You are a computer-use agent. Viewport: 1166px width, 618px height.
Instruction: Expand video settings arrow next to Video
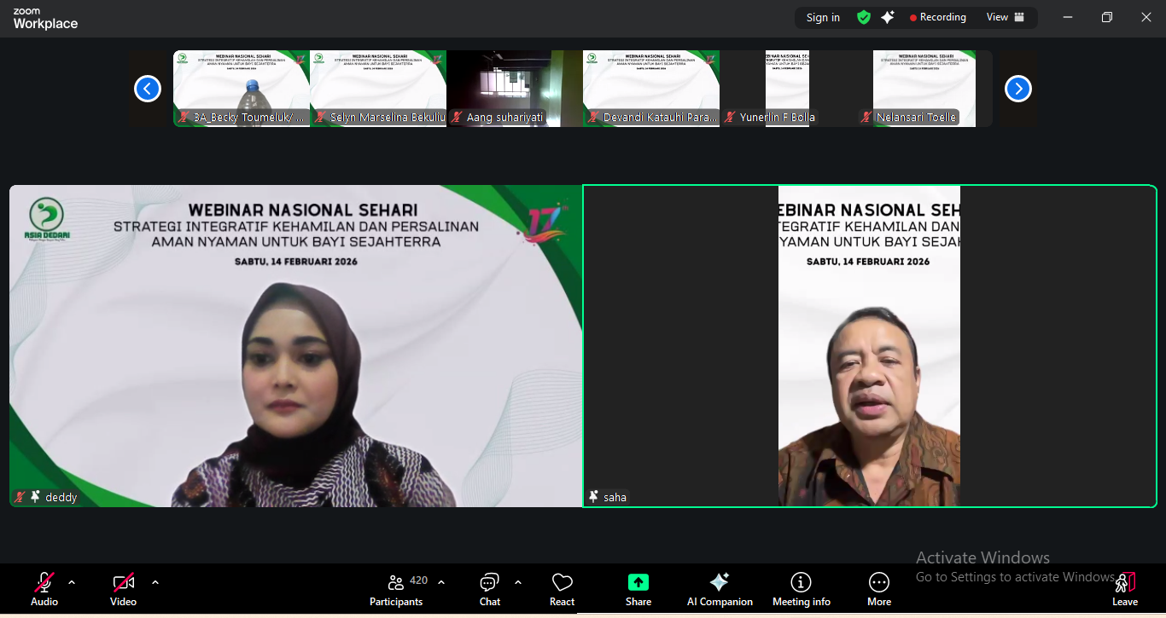[x=155, y=582]
